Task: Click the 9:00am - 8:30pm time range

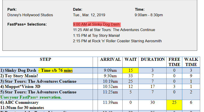Action: (x=148, y=15)
